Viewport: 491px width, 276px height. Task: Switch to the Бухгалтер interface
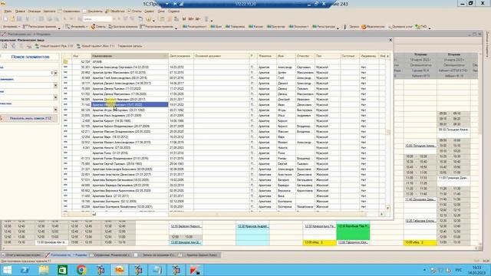coord(276,27)
